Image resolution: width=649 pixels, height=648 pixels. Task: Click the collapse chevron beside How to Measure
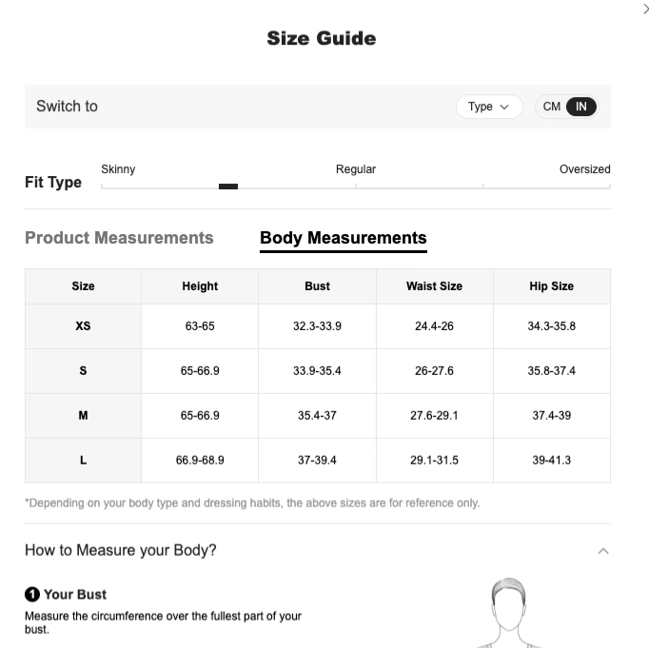tap(603, 551)
